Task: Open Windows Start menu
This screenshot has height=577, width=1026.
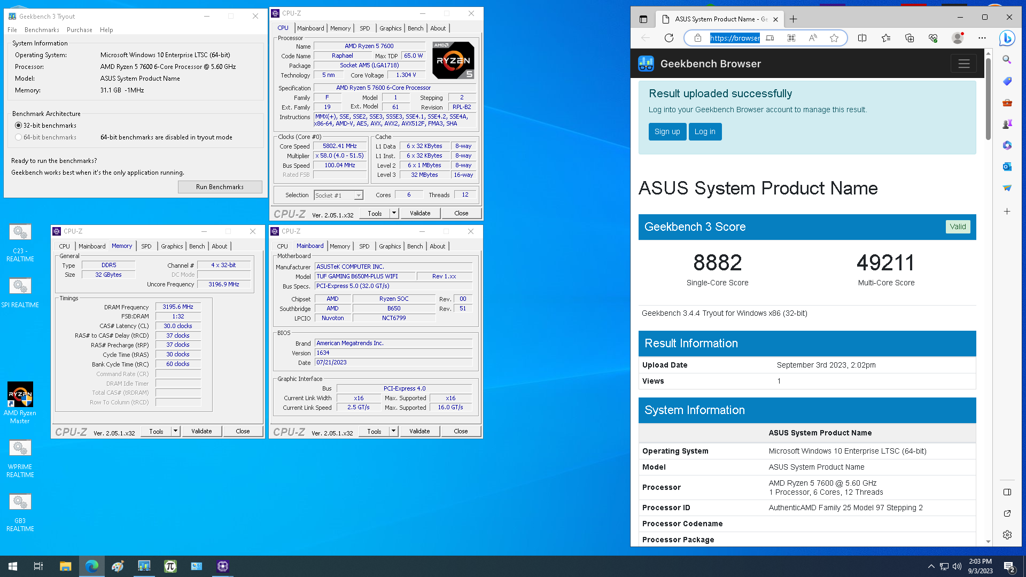Action: pyautogui.click(x=13, y=566)
